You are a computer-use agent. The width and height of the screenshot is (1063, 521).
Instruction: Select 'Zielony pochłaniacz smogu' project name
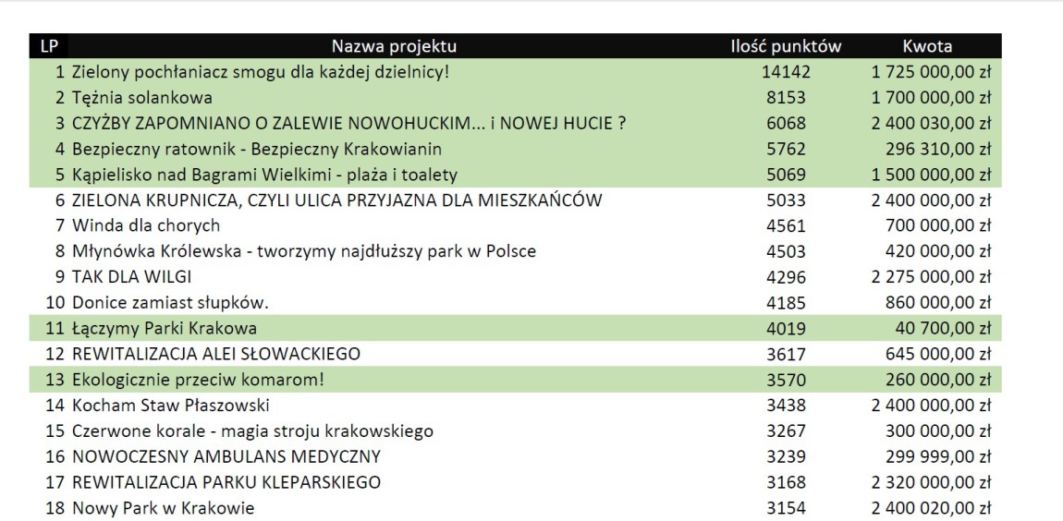tap(260, 71)
